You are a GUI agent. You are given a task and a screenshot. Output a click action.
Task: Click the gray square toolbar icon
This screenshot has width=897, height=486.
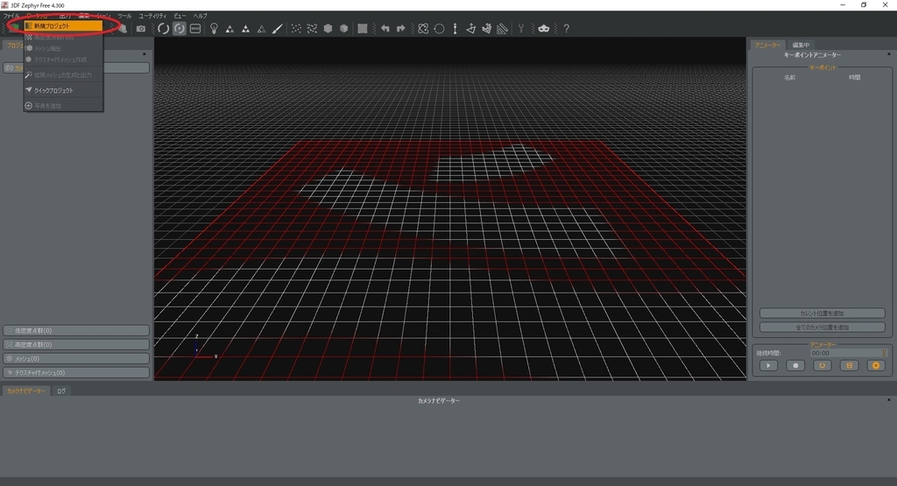(x=363, y=29)
